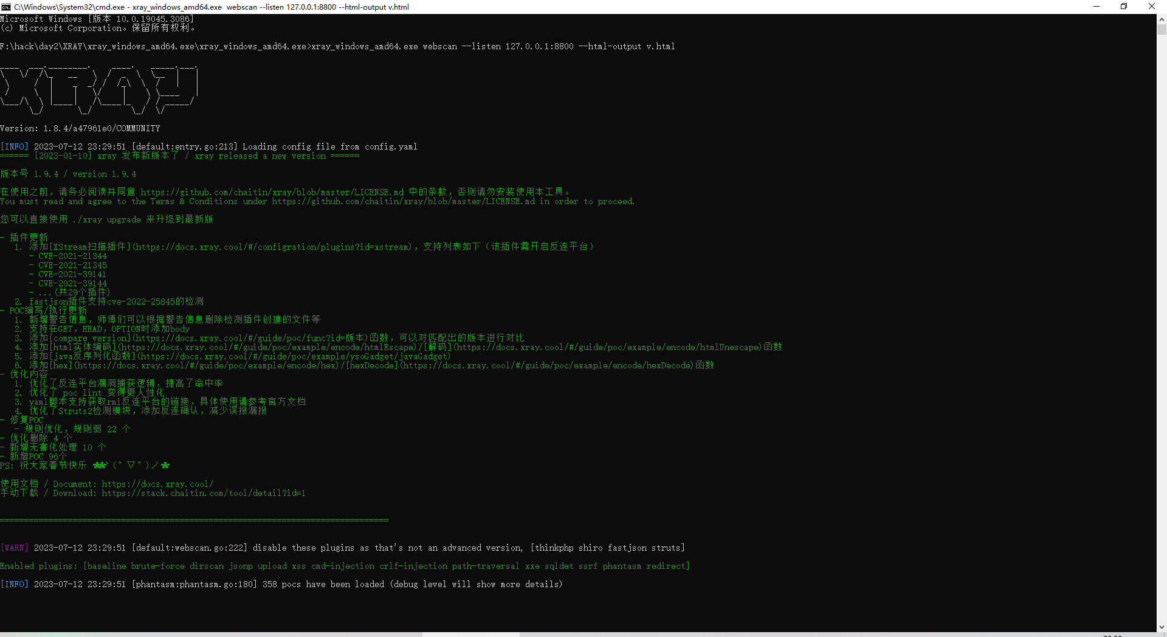Screen dimensions: 1167x637
Task: Click the LICENSE.md URL in English Terms line
Action: [403, 201]
